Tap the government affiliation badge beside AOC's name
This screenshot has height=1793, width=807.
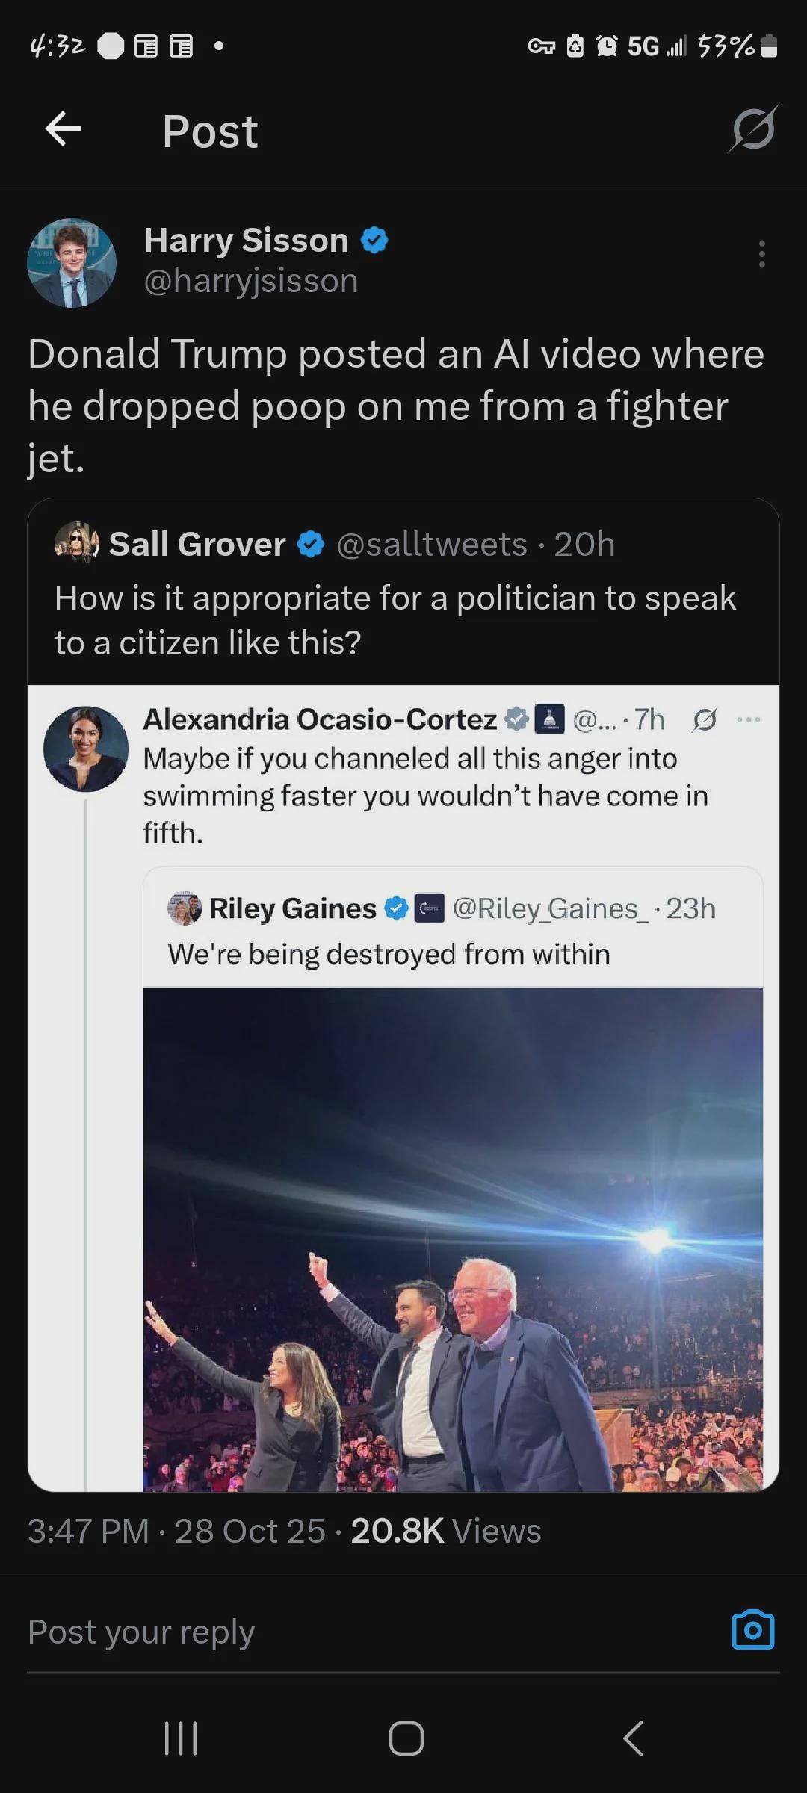[550, 719]
